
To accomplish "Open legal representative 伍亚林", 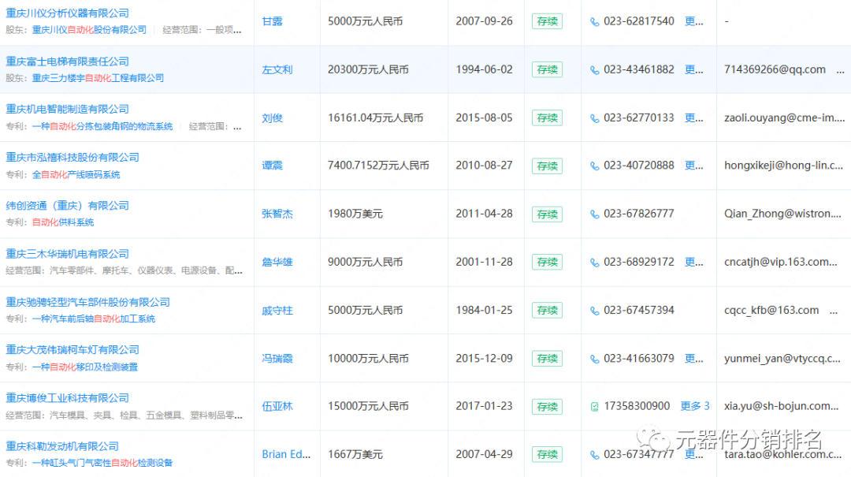I will [277, 406].
